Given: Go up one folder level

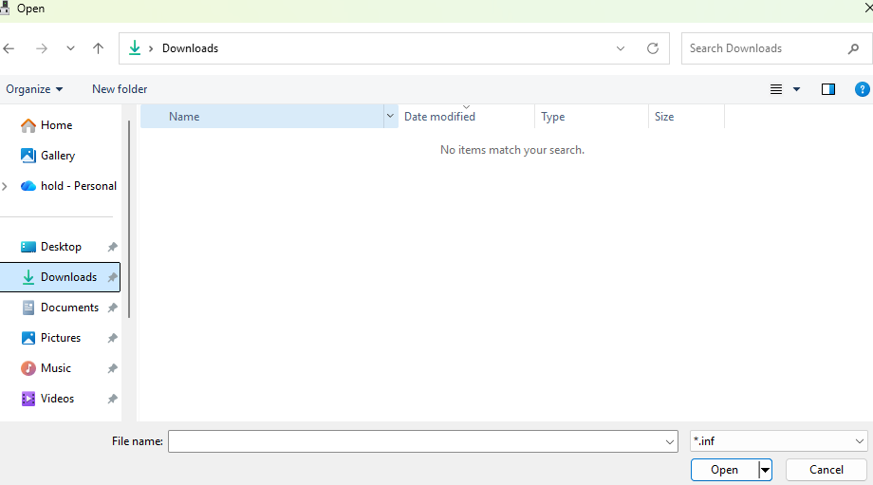Looking at the screenshot, I should [98, 48].
